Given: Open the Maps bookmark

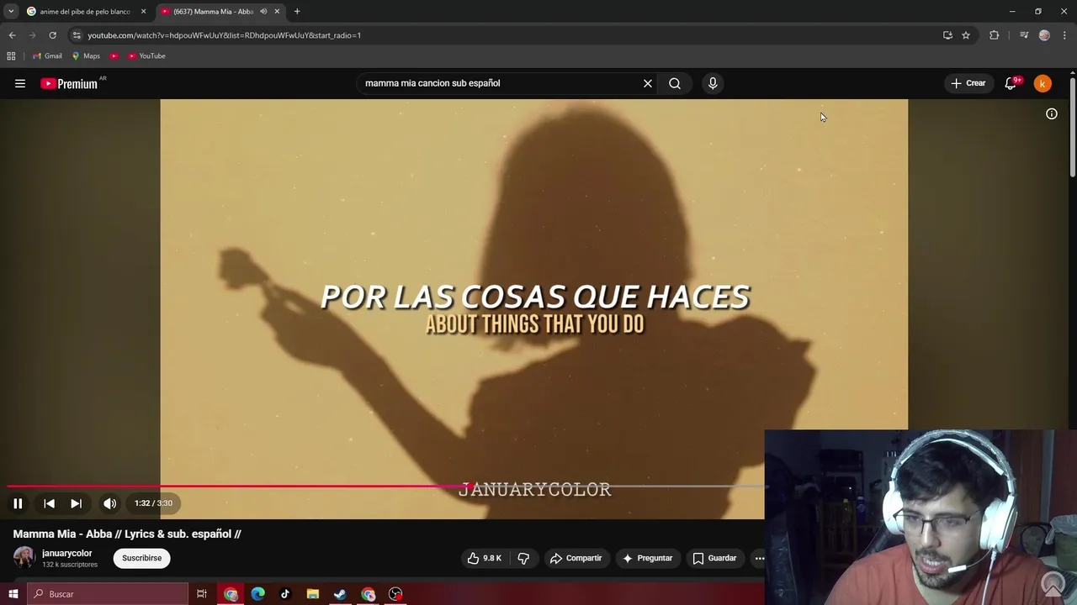Looking at the screenshot, I should pos(86,56).
